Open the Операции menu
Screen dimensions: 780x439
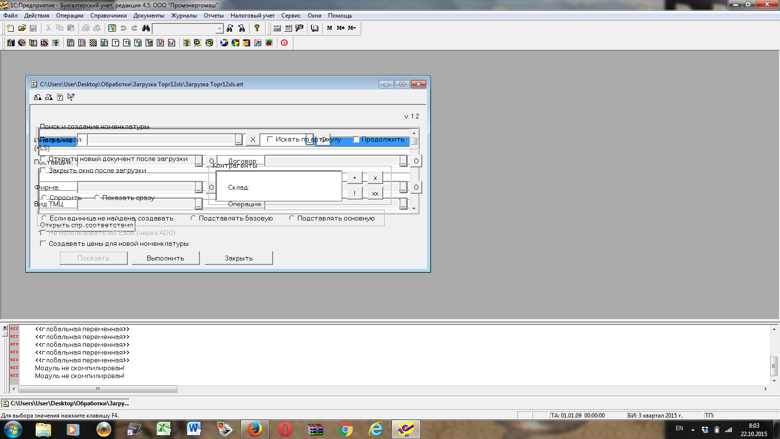coord(70,16)
